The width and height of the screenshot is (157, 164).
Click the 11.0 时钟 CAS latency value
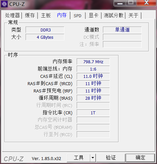(93, 76)
